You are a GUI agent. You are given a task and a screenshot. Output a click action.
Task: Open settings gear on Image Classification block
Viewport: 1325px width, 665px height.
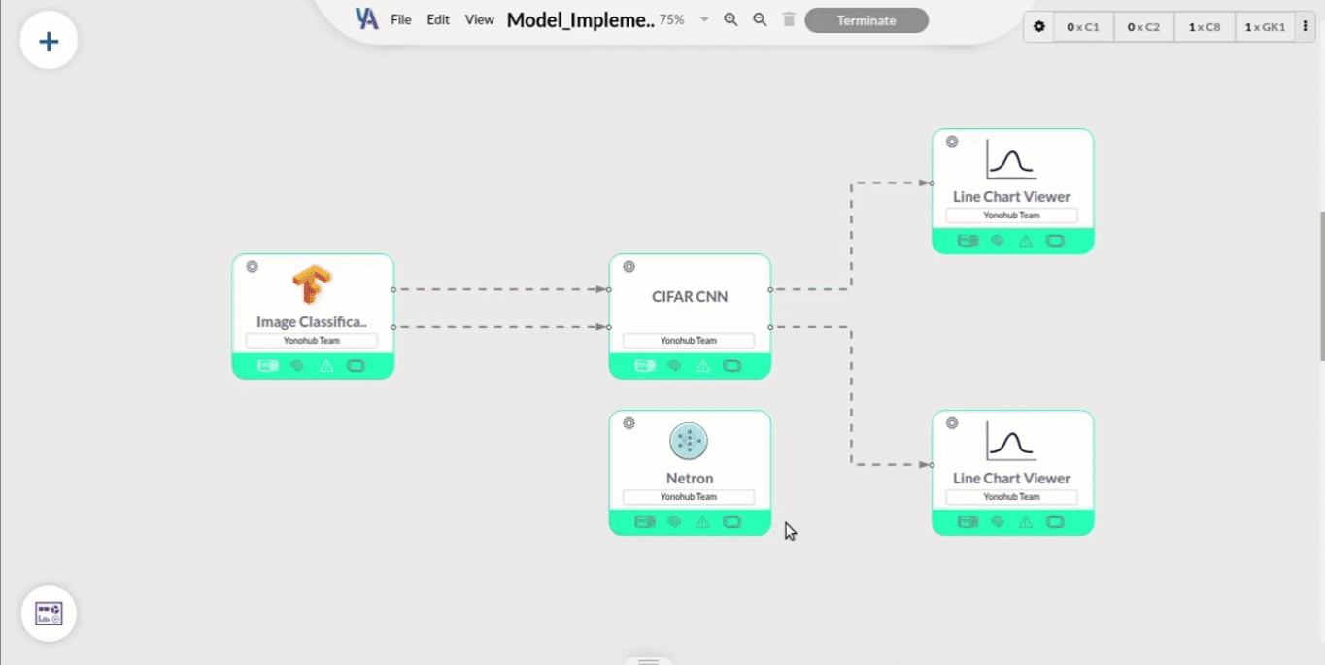pos(252,266)
